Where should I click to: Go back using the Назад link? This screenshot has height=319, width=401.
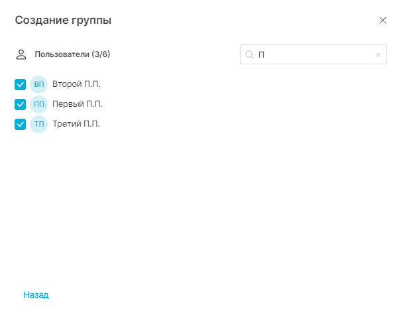[36, 294]
